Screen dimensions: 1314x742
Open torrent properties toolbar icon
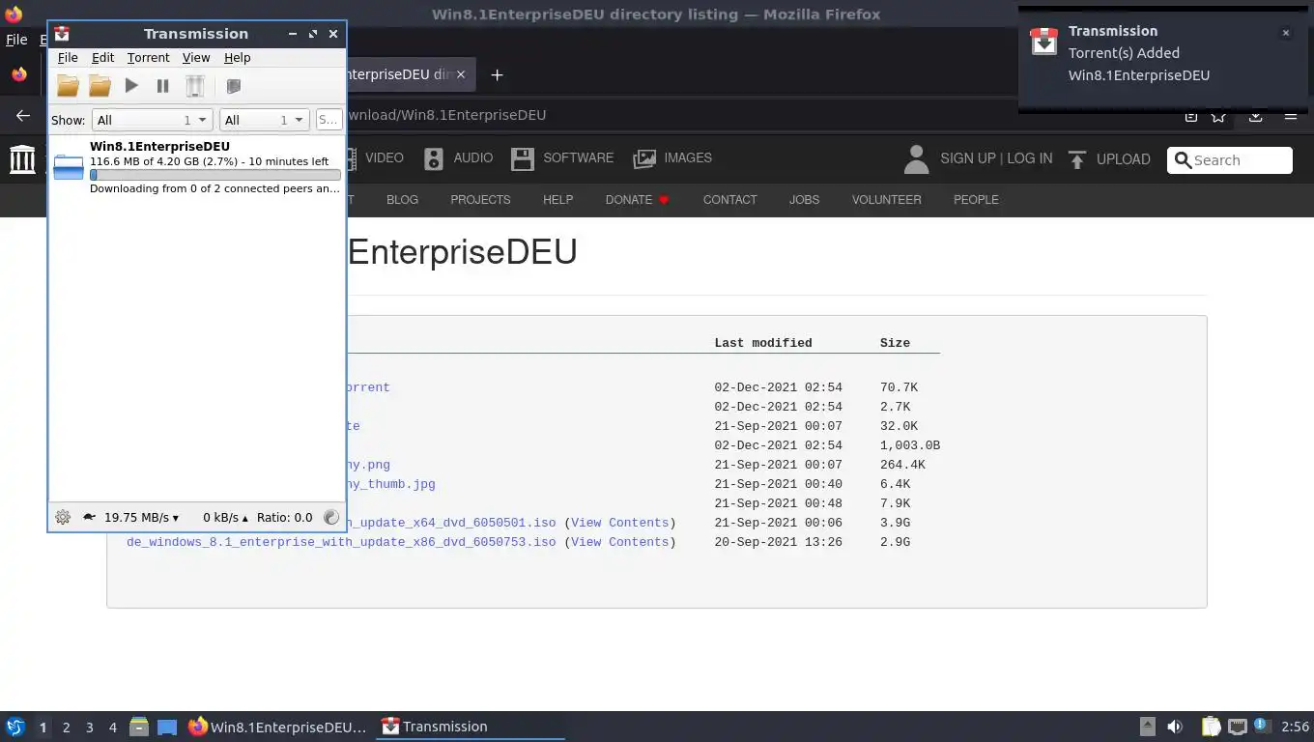tap(233, 86)
